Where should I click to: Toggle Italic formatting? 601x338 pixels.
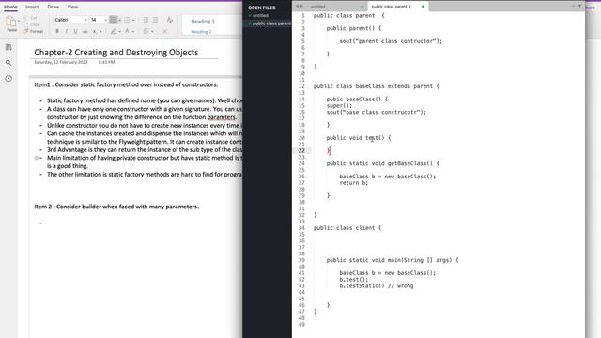[x=67, y=31]
